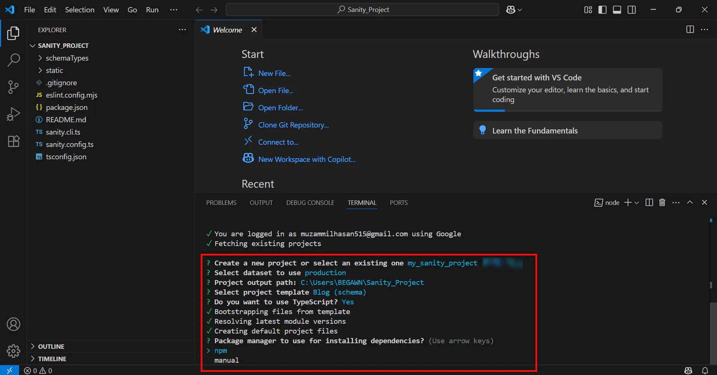Click the Open Folder... link
Viewport: 717px width, 375px height.
coord(281,108)
